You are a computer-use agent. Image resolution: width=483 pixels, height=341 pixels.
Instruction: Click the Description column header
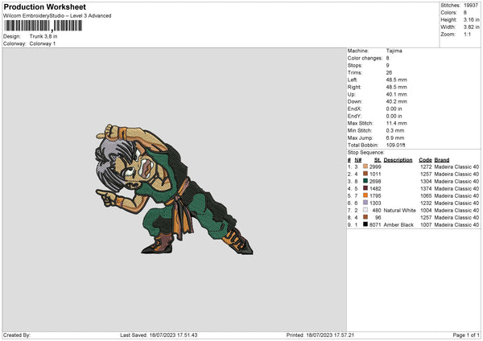[x=398, y=159]
